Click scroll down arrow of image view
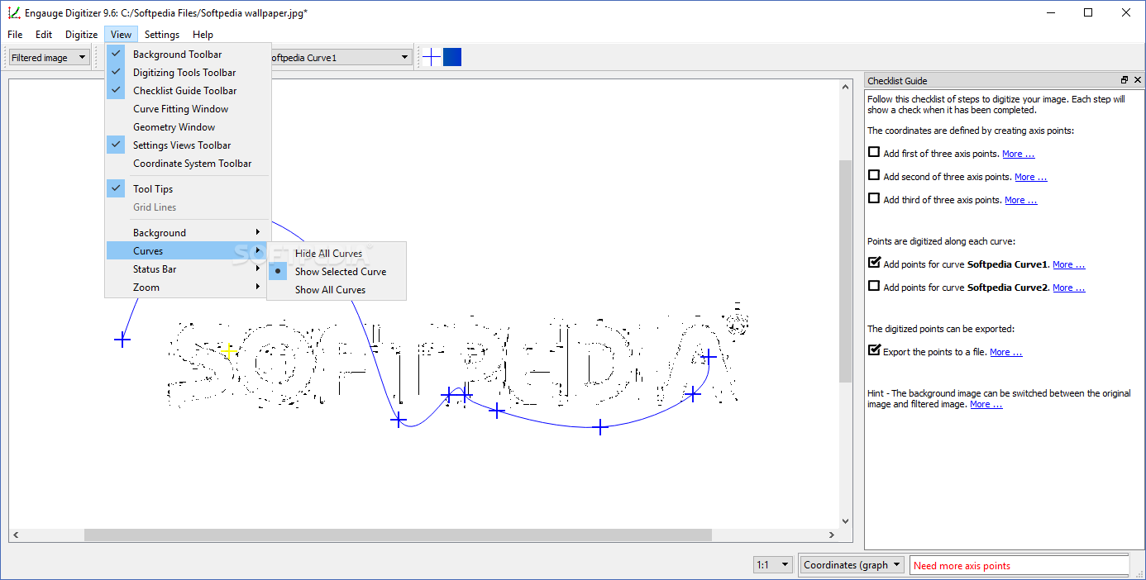Viewport: 1146px width, 580px height. pyautogui.click(x=845, y=521)
